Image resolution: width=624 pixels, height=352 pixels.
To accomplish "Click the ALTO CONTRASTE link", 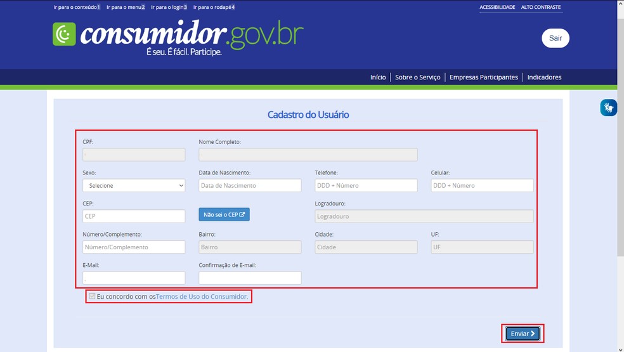I will 541,7.
